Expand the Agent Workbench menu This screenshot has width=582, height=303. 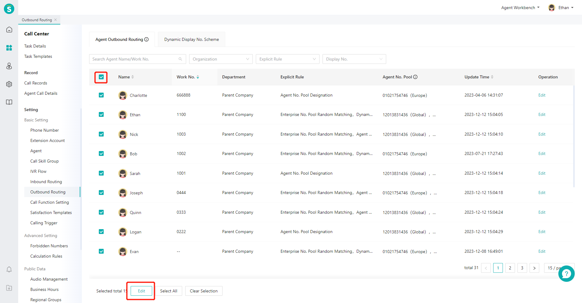(520, 8)
